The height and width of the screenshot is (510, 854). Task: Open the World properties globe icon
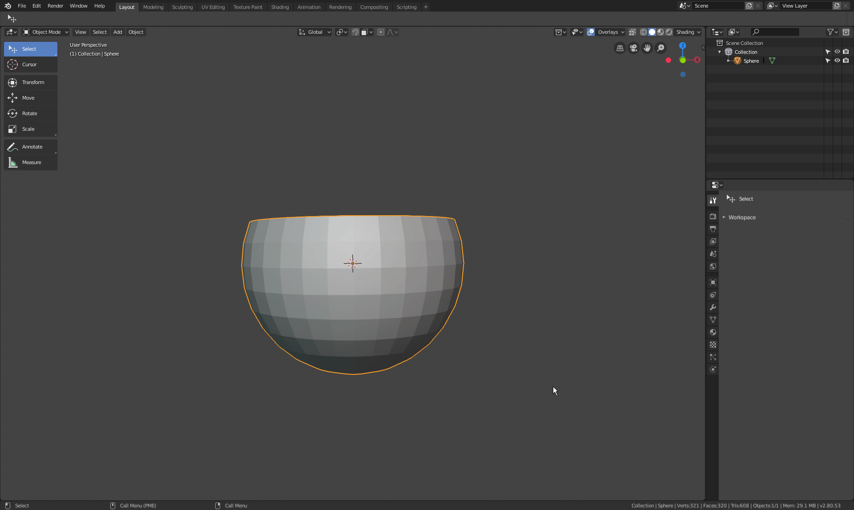pos(713,266)
